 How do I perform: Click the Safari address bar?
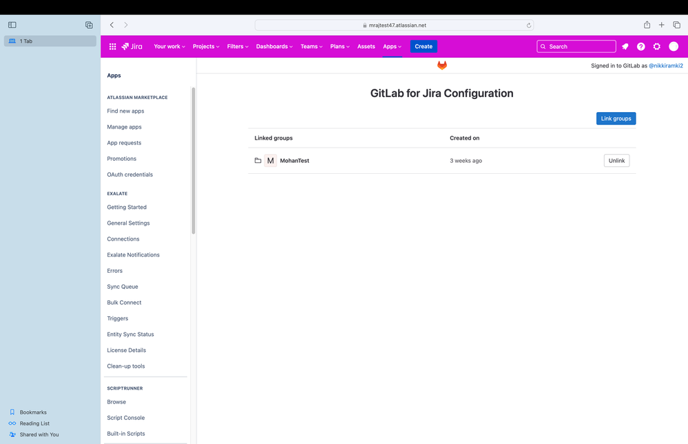(x=394, y=25)
